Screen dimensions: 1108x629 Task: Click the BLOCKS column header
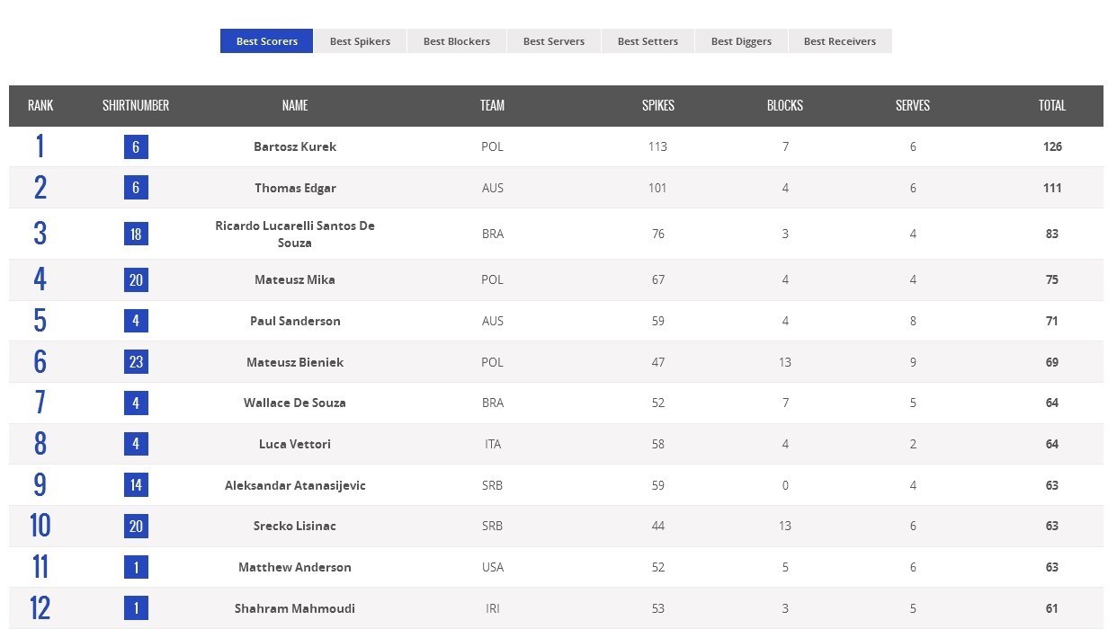pos(784,105)
